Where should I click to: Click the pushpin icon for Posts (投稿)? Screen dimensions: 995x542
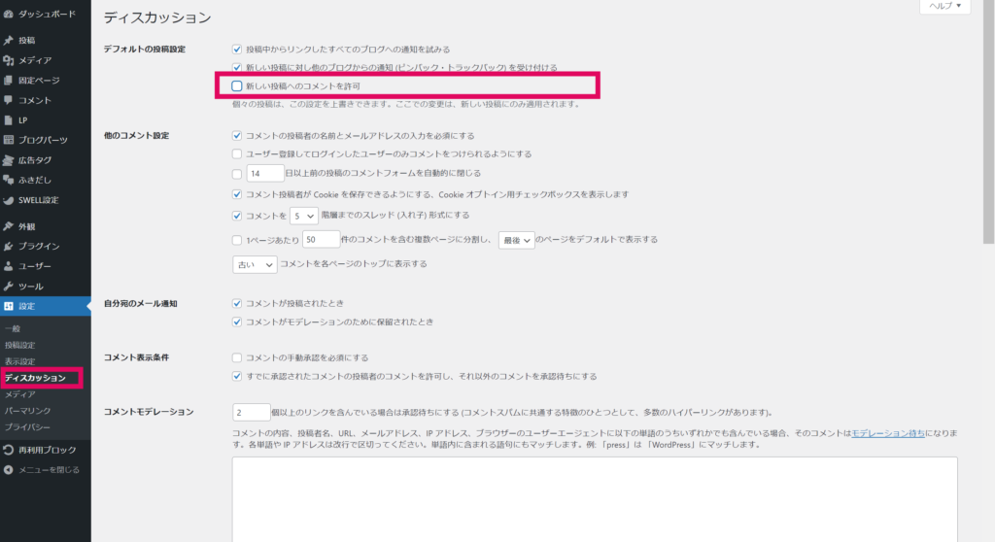coord(9,40)
